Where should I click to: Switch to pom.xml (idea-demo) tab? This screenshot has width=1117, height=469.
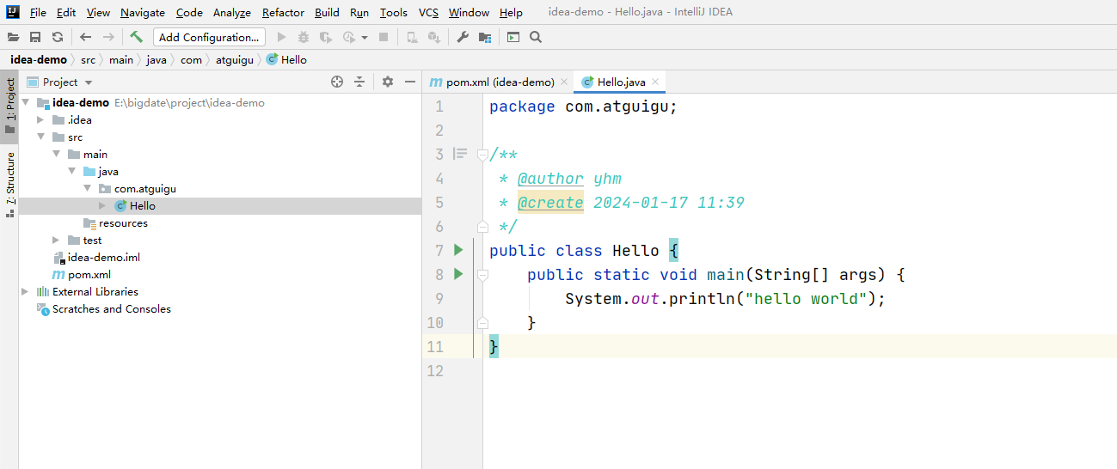click(499, 82)
